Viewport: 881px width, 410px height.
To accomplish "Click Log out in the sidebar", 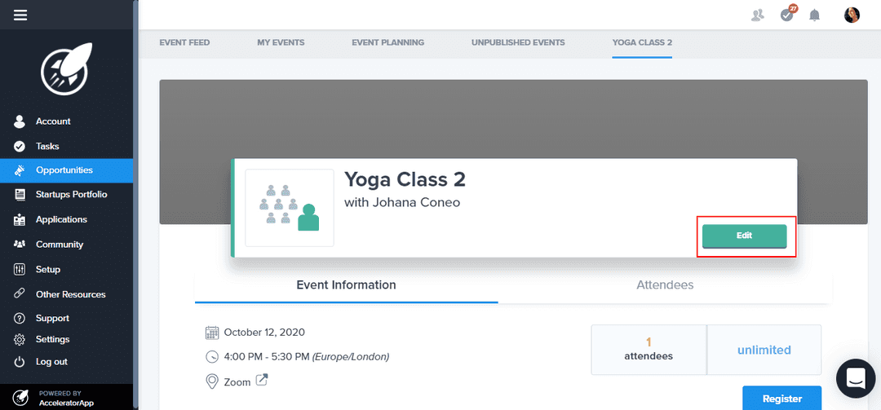I will point(51,361).
